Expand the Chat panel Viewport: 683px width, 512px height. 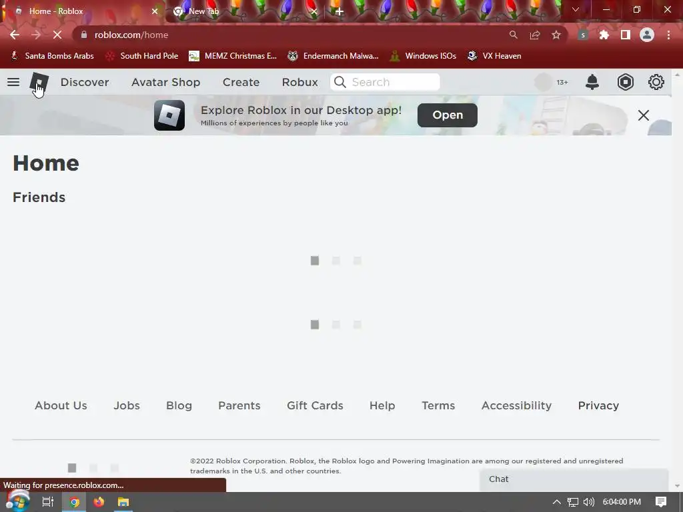(x=574, y=479)
